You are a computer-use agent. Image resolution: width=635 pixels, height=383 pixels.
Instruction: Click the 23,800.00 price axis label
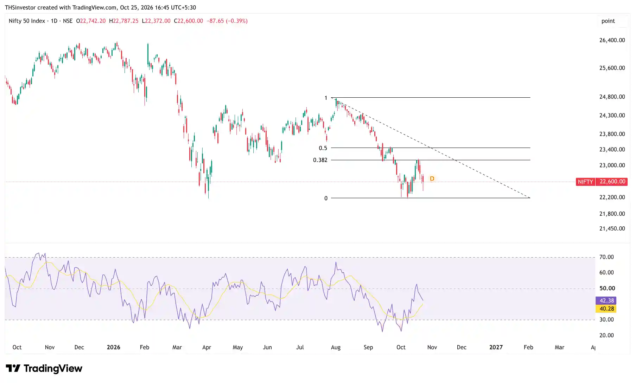click(x=612, y=134)
